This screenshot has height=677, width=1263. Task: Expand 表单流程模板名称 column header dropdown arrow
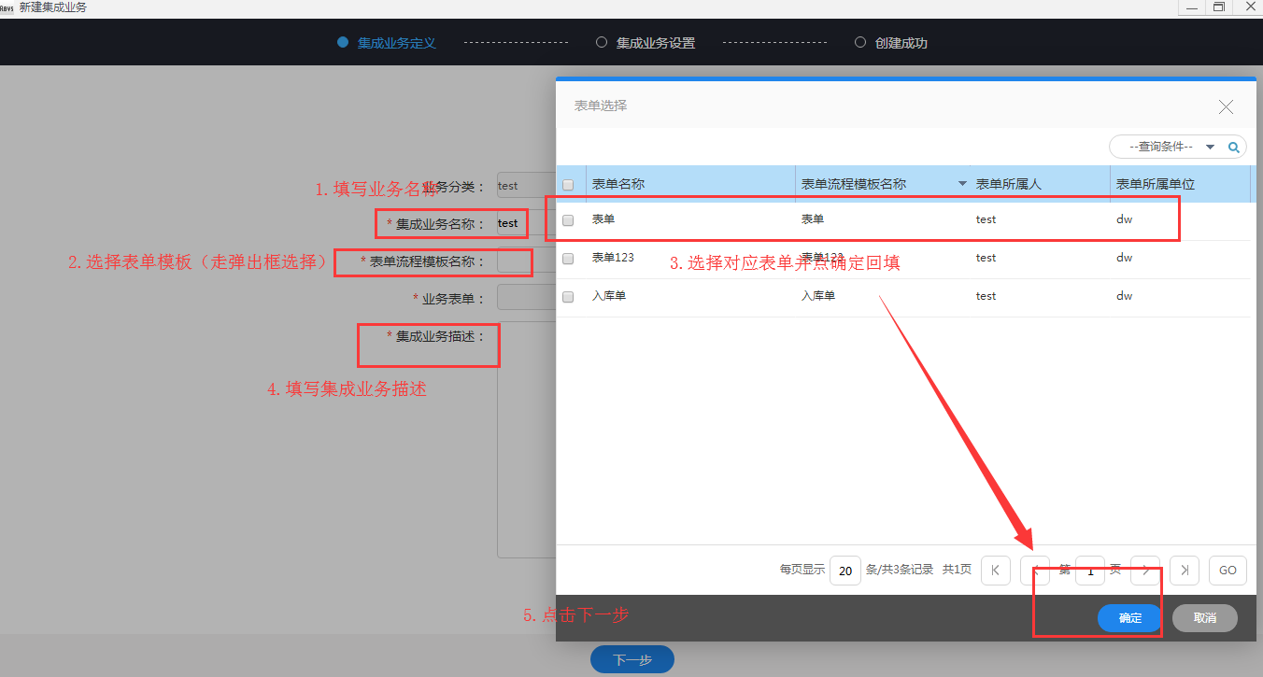coord(962,185)
